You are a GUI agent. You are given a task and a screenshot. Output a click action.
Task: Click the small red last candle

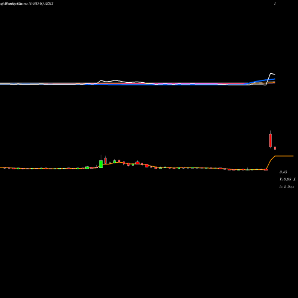click(275, 148)
